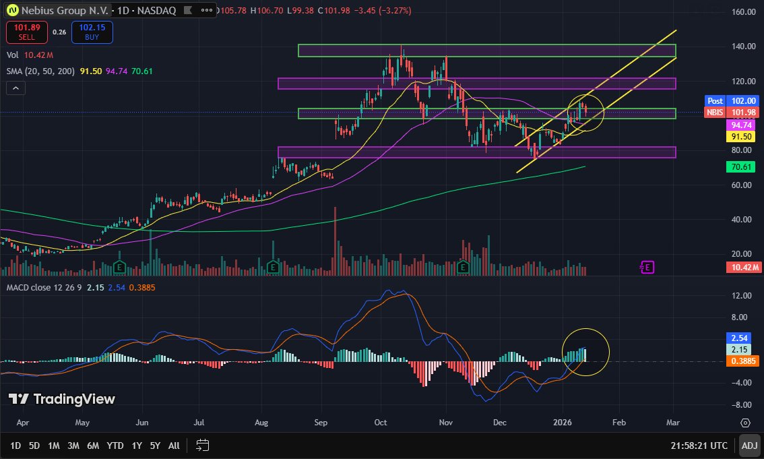Open the go-to-date calendar icon
Image resolution: width=764 pixels, height=459 pixels.
point(203,446)
